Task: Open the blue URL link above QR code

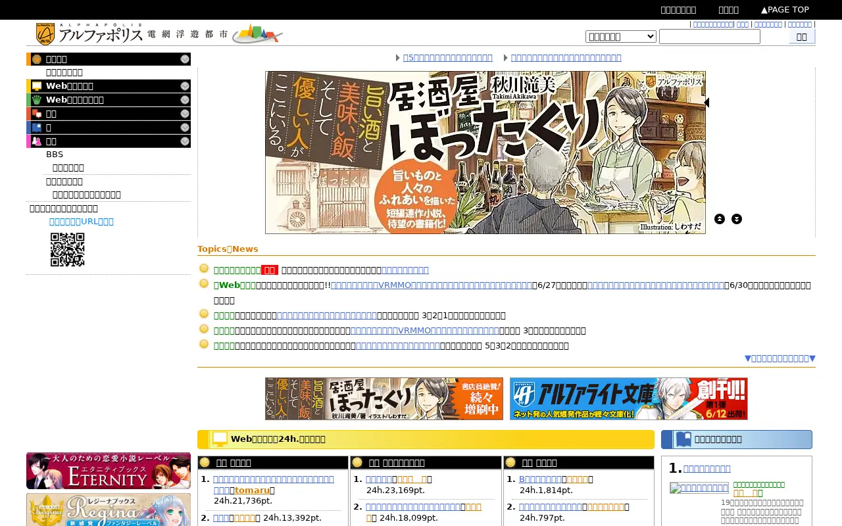Action: pyautogui.click(x=82, y=222)
